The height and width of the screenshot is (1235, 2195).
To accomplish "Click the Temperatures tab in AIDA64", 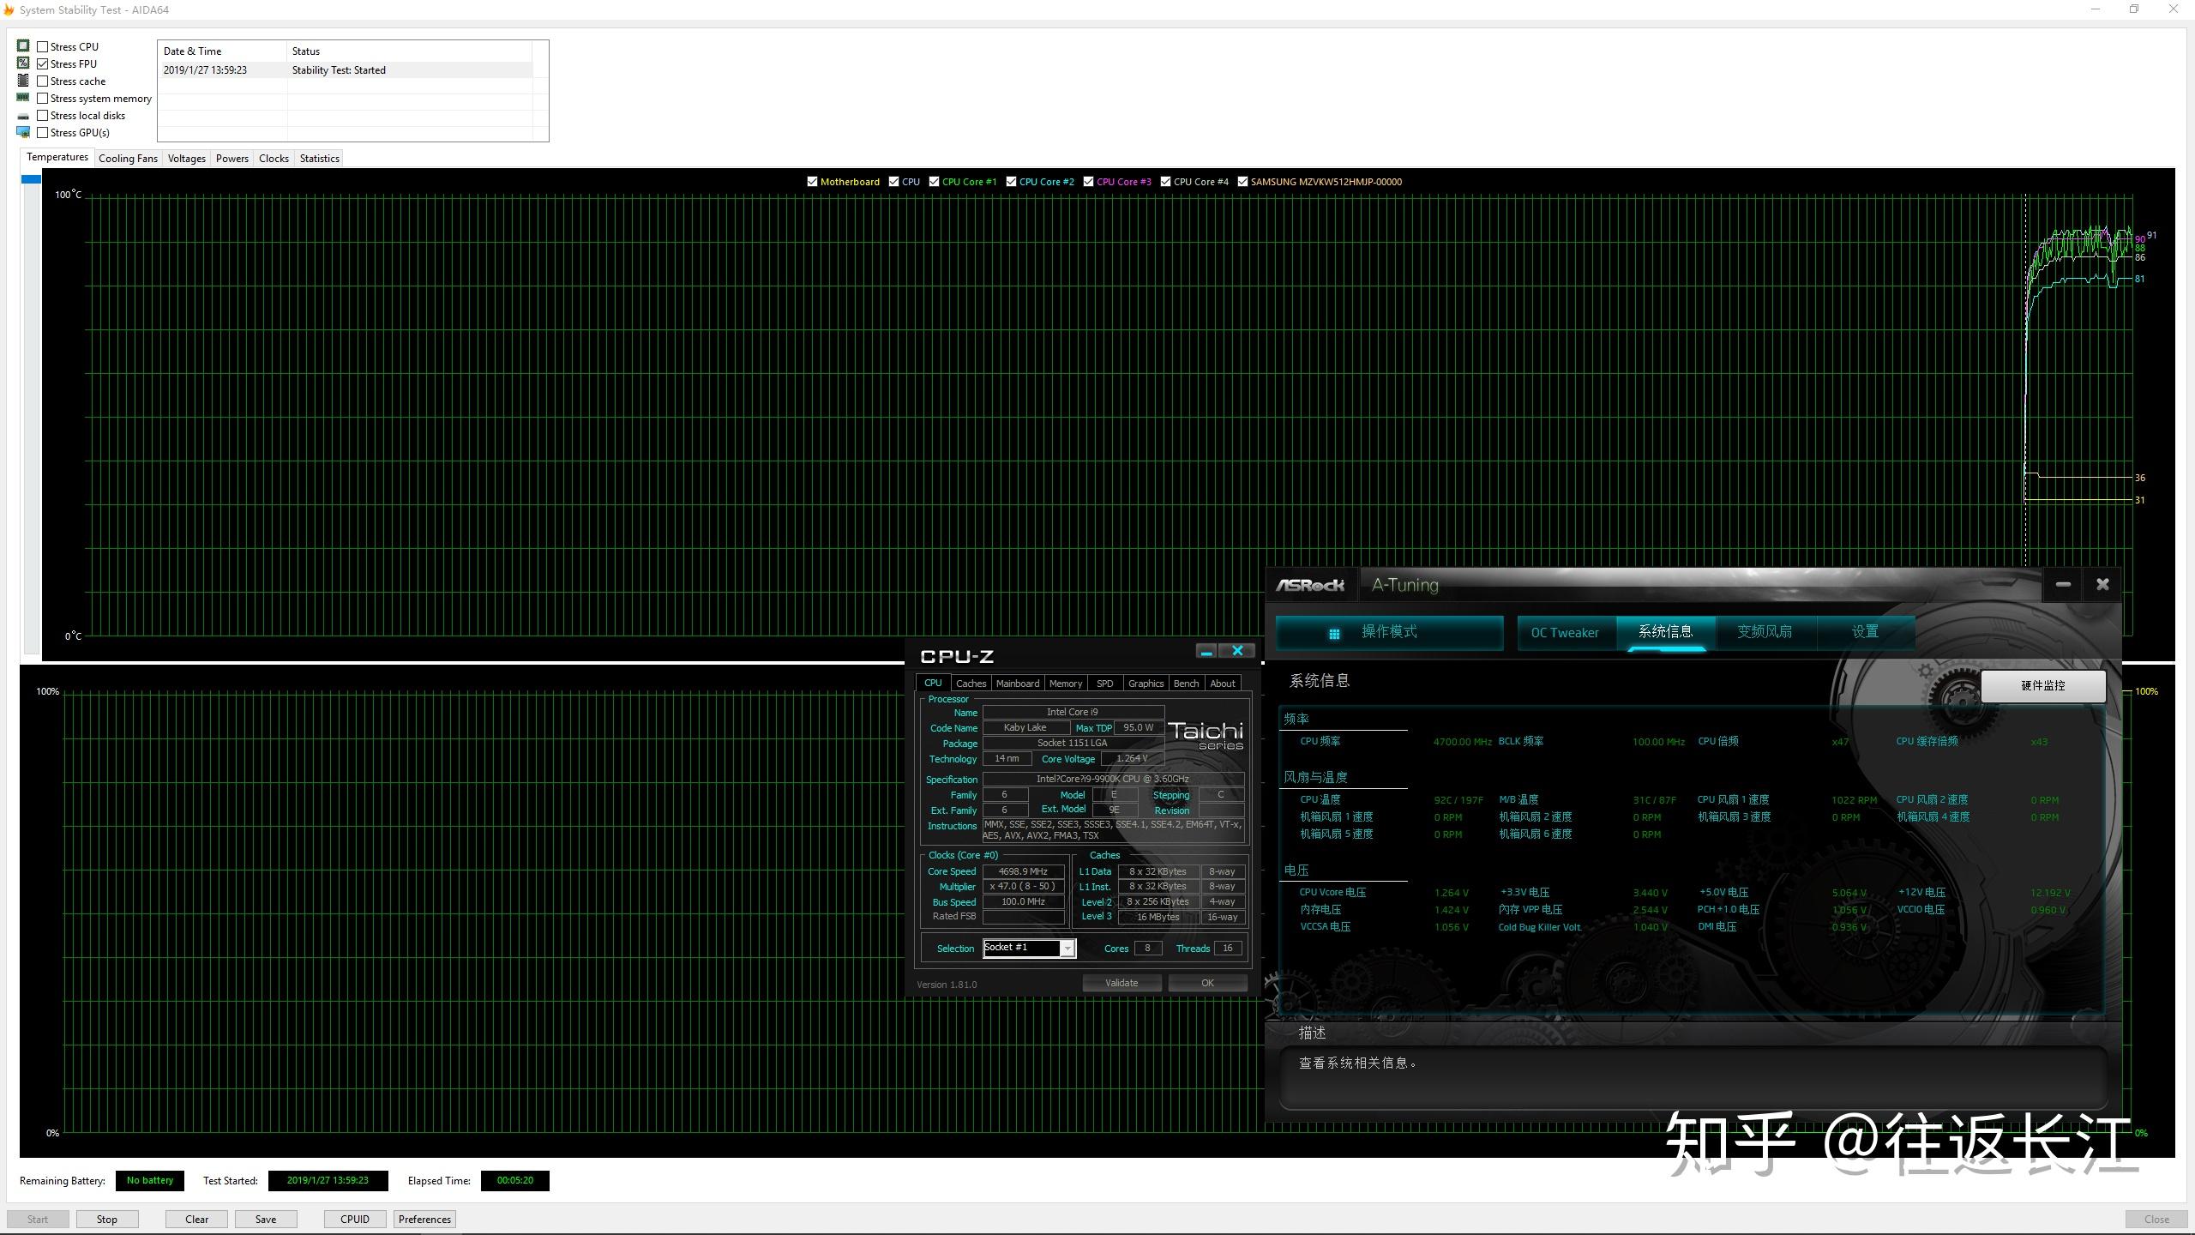I will click(x=56, y=157).
